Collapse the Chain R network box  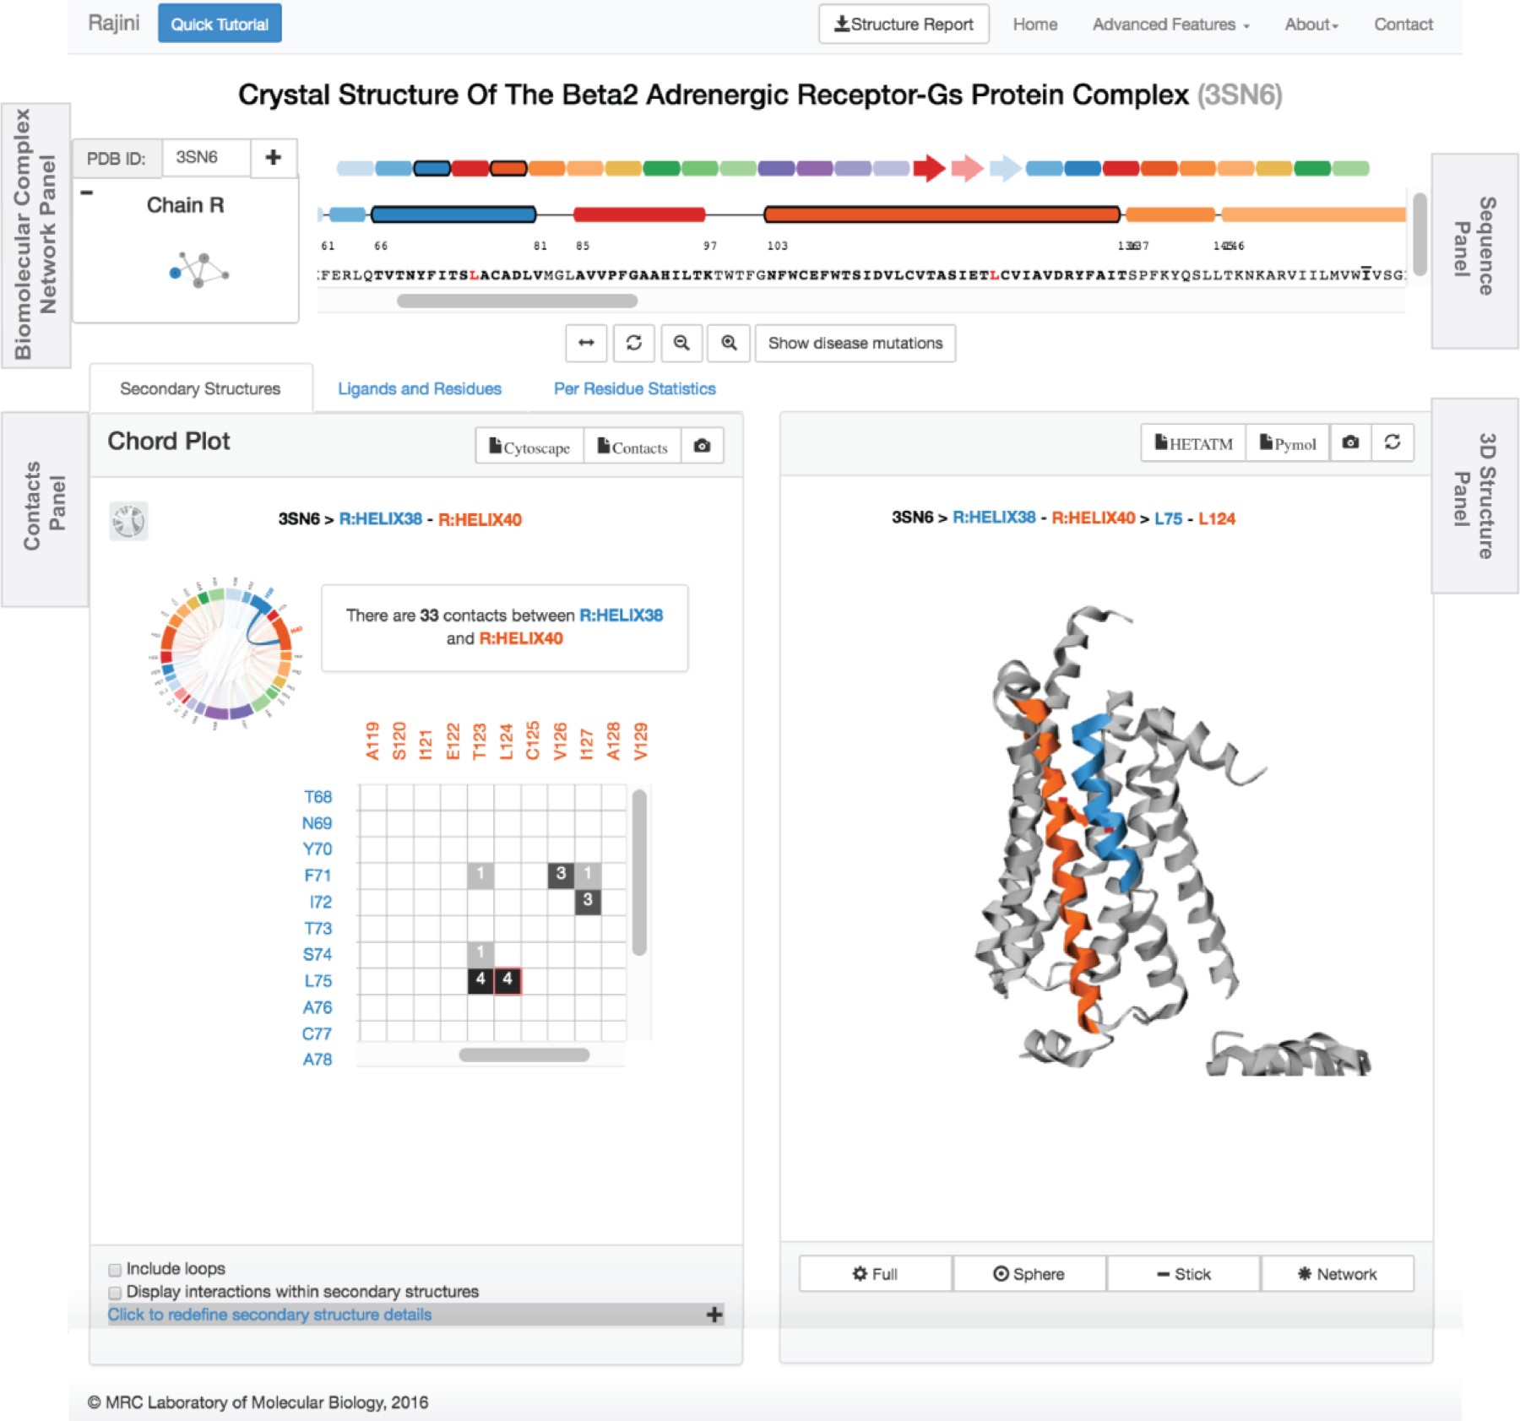(x=87, y=193)
